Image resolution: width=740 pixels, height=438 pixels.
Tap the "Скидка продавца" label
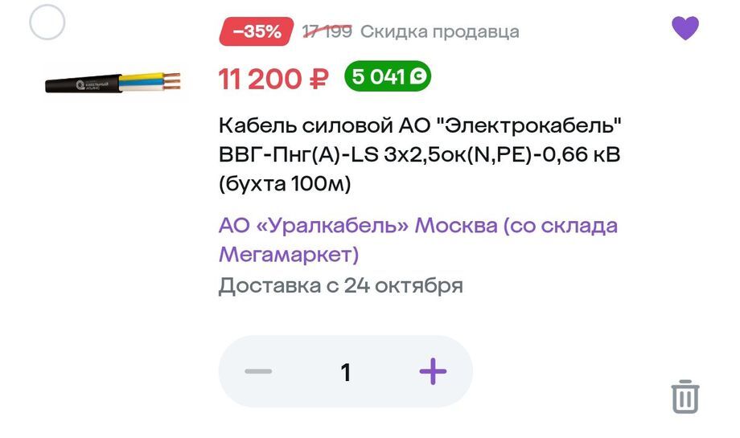click(x=439, y=32)
